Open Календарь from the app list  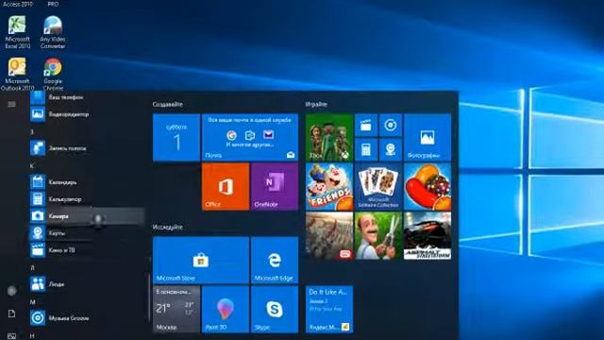point(87,182)
